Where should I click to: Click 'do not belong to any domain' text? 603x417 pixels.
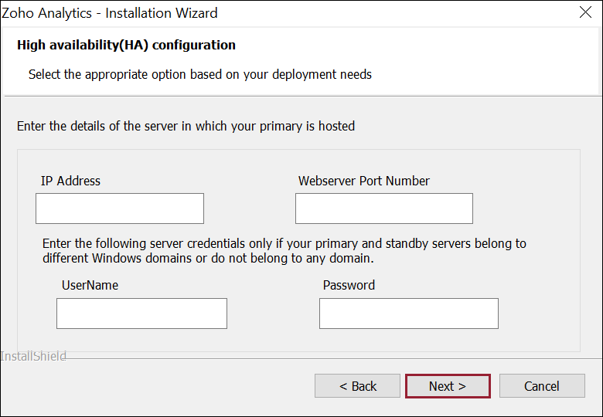coord(293,258)
